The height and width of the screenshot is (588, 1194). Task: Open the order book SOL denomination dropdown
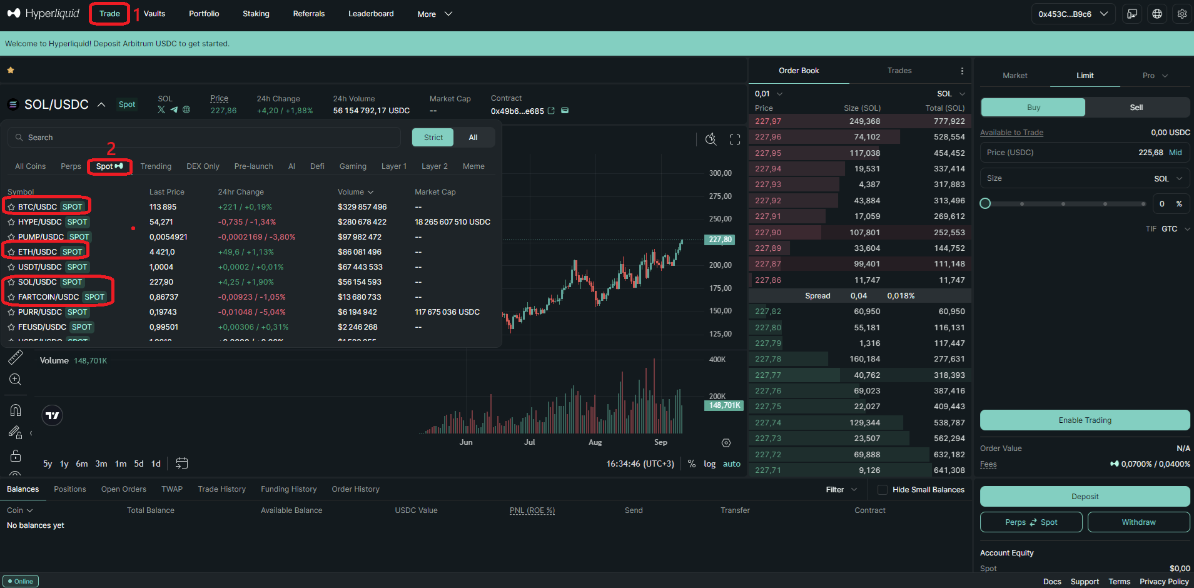point(951,94)
